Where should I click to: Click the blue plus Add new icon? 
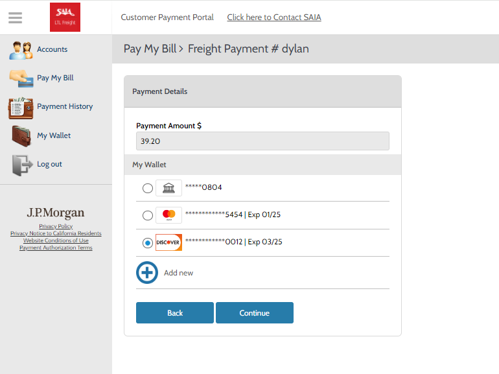click(147, 272)
